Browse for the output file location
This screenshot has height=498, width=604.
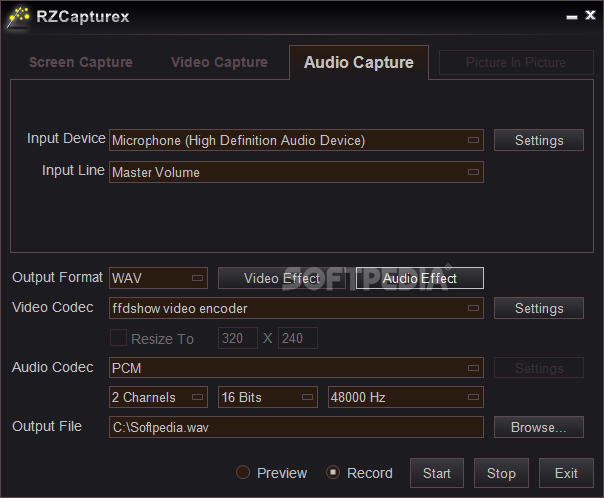[539, 427]
